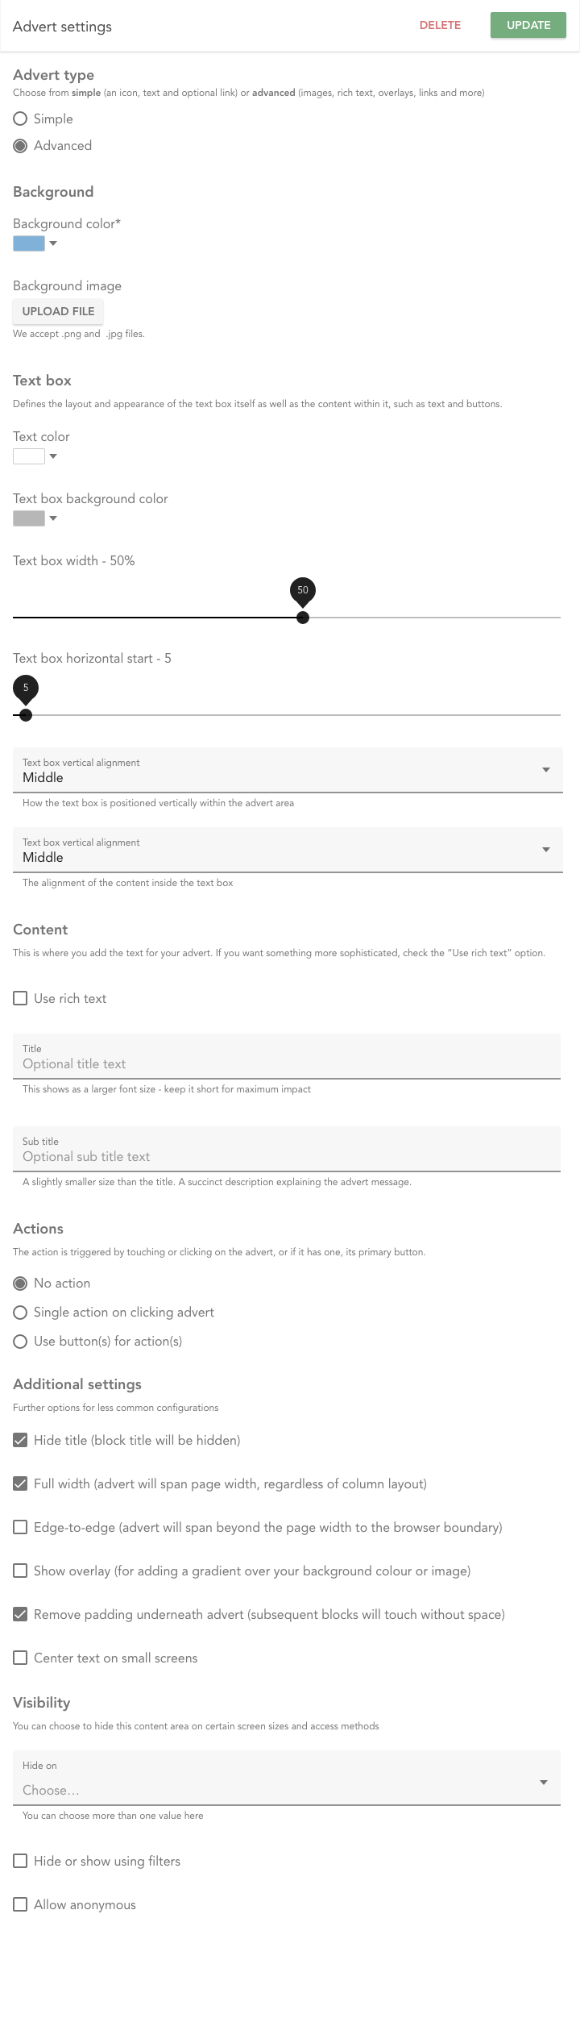Image resolution: width=580 pixels, height=2018 pixels.
Task: Enable the Show overlay checkbox
Action: pos(21,1571)
